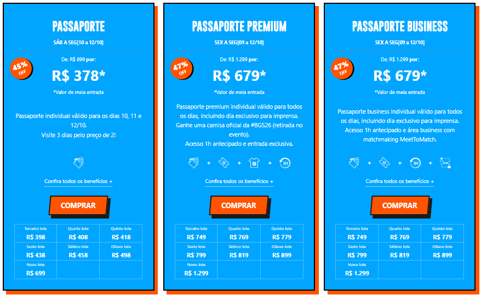
Task: Click the Business card's multi-day tickets icon
Action: point(354,163)
